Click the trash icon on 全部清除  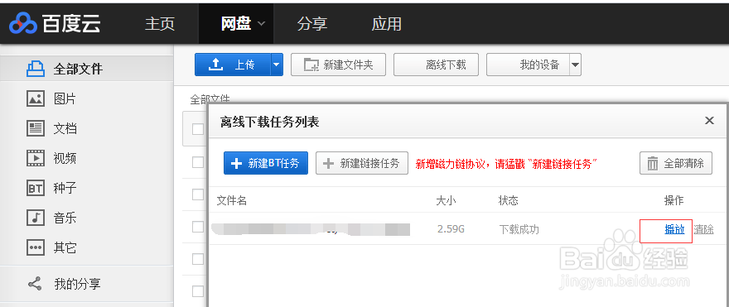pyautogui.click(x=653, y=164)
